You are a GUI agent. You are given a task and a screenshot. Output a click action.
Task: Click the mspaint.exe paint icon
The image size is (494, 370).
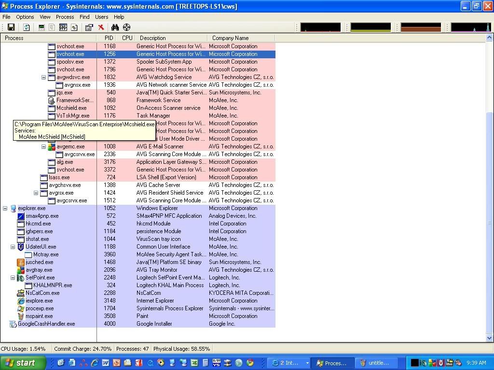[20, 316]
